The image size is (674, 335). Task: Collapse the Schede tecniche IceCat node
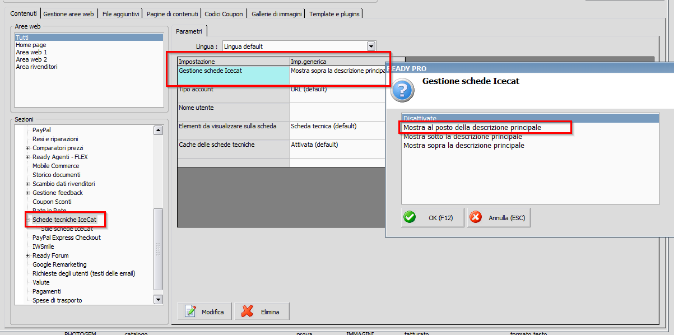[28, 220]
